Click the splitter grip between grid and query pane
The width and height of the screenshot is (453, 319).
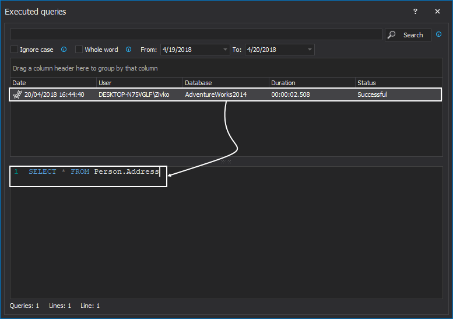[x=226, y=162]
